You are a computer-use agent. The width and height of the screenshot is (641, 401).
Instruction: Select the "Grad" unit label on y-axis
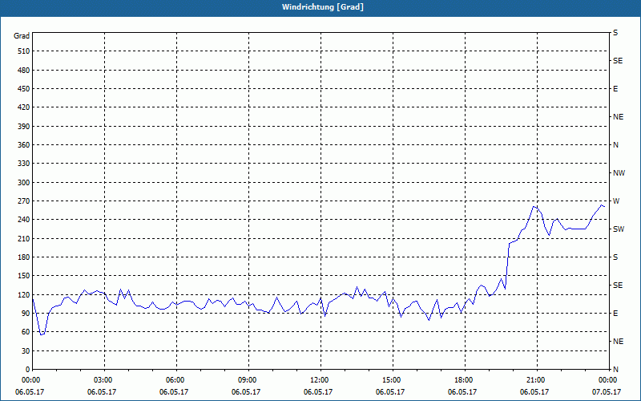click(x=22, y=36)
